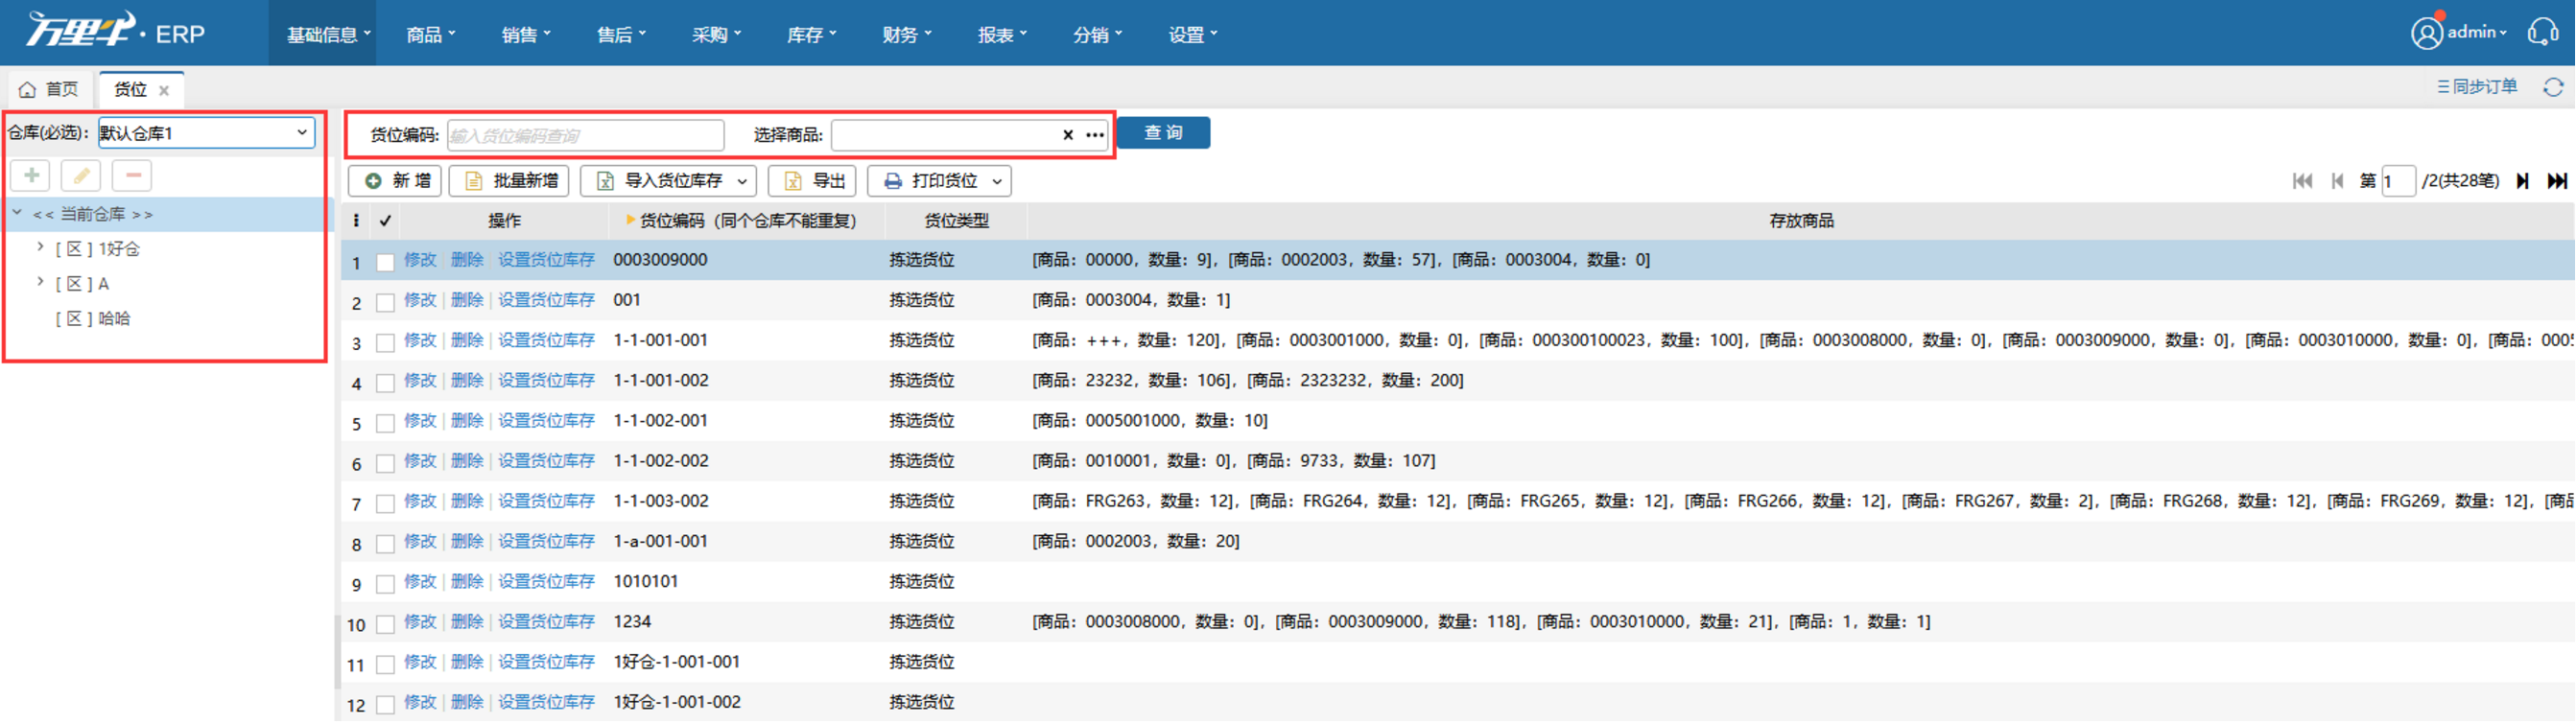Check the box for row 001
Image resolution: width=2576 pixels, height=724 pixels.
385,302
